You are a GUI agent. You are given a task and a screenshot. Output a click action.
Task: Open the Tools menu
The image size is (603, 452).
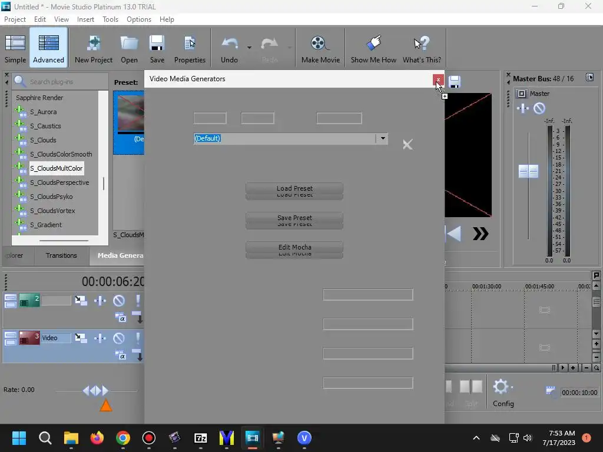pos(110,19)
